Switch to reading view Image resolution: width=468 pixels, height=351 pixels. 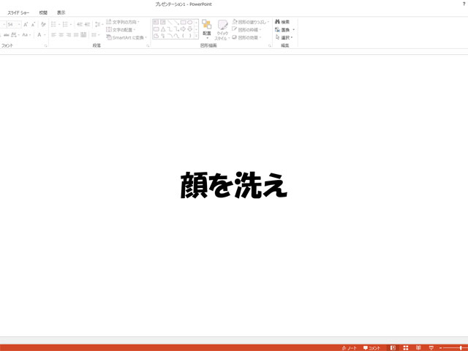418,347
